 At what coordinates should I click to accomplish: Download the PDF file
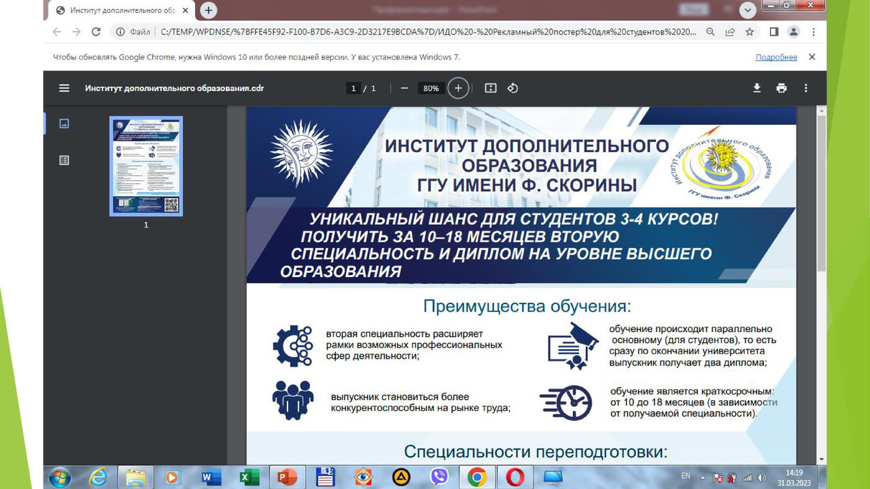[x=757, y=88]
